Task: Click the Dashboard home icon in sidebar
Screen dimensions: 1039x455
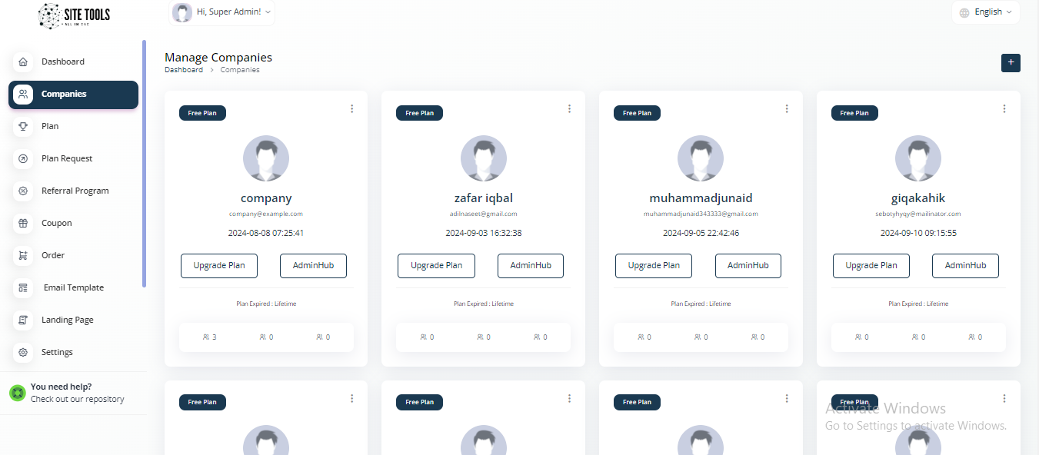Action: pyautogui.click(x=23, y=61)
